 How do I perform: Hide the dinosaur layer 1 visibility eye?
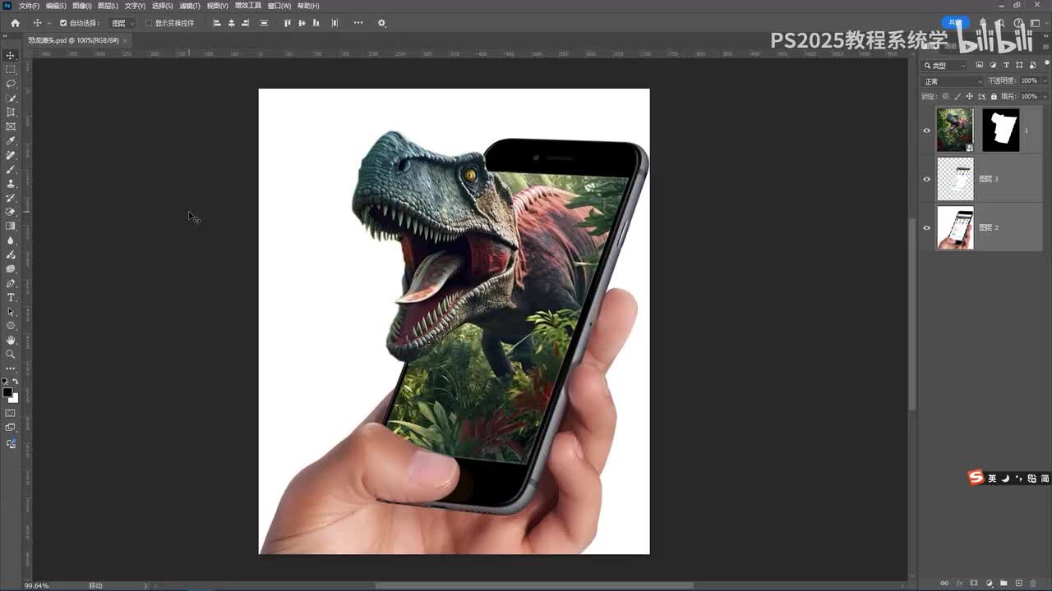[927, 131]
